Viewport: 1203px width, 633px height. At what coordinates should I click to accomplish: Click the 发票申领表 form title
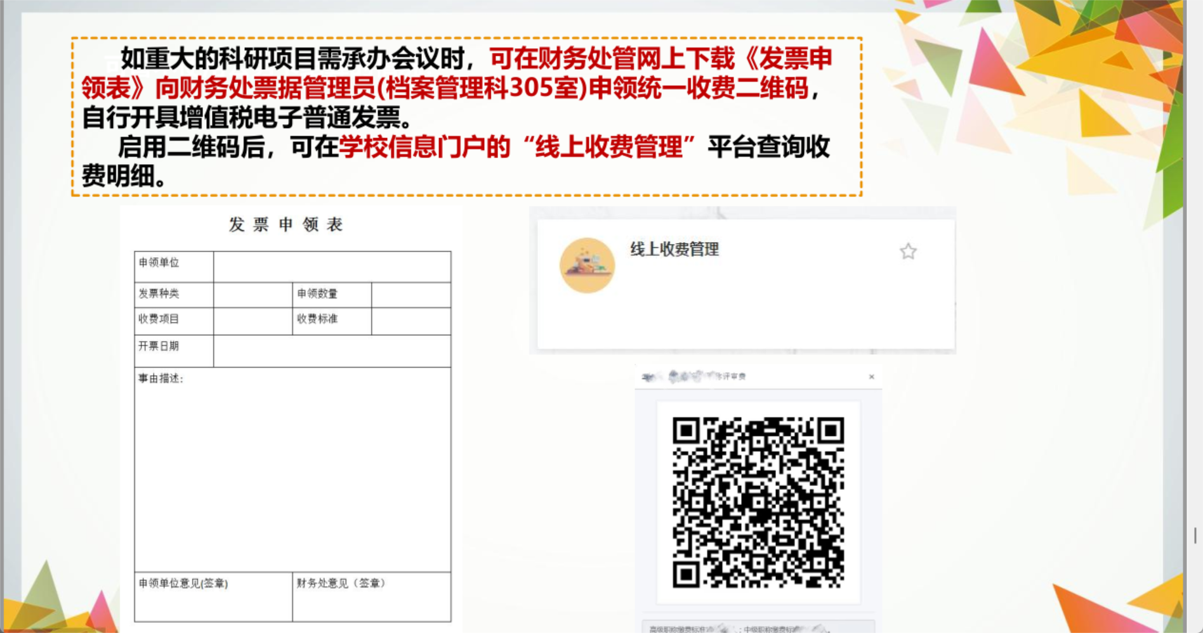click(x=286, y=224)
